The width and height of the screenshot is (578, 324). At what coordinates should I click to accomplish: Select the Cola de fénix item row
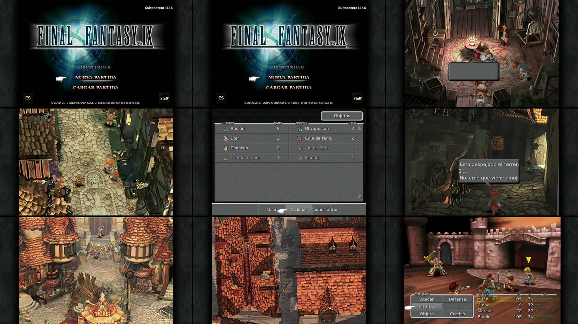pos(326,138)
